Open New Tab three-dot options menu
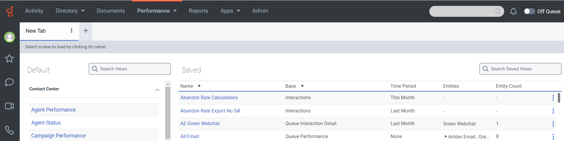Image resolution: width=564 pixels, height=141 pixels. pyautogui.click(x=72, y=30)
